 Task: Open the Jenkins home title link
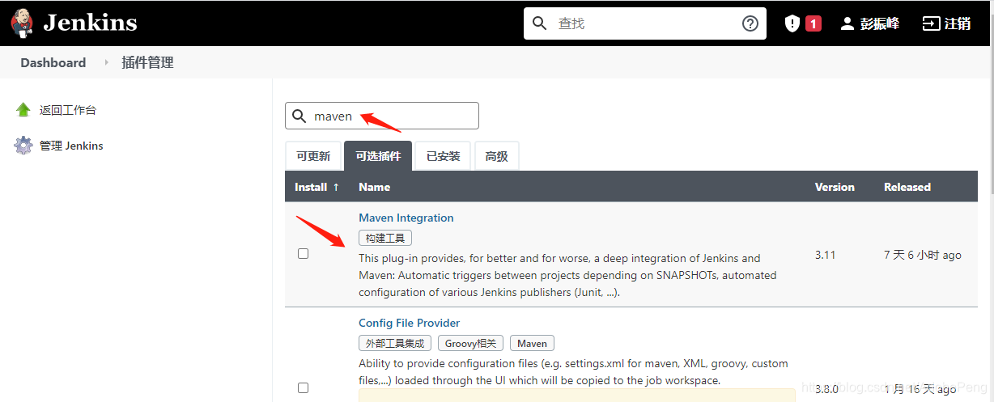pos(90,23)
